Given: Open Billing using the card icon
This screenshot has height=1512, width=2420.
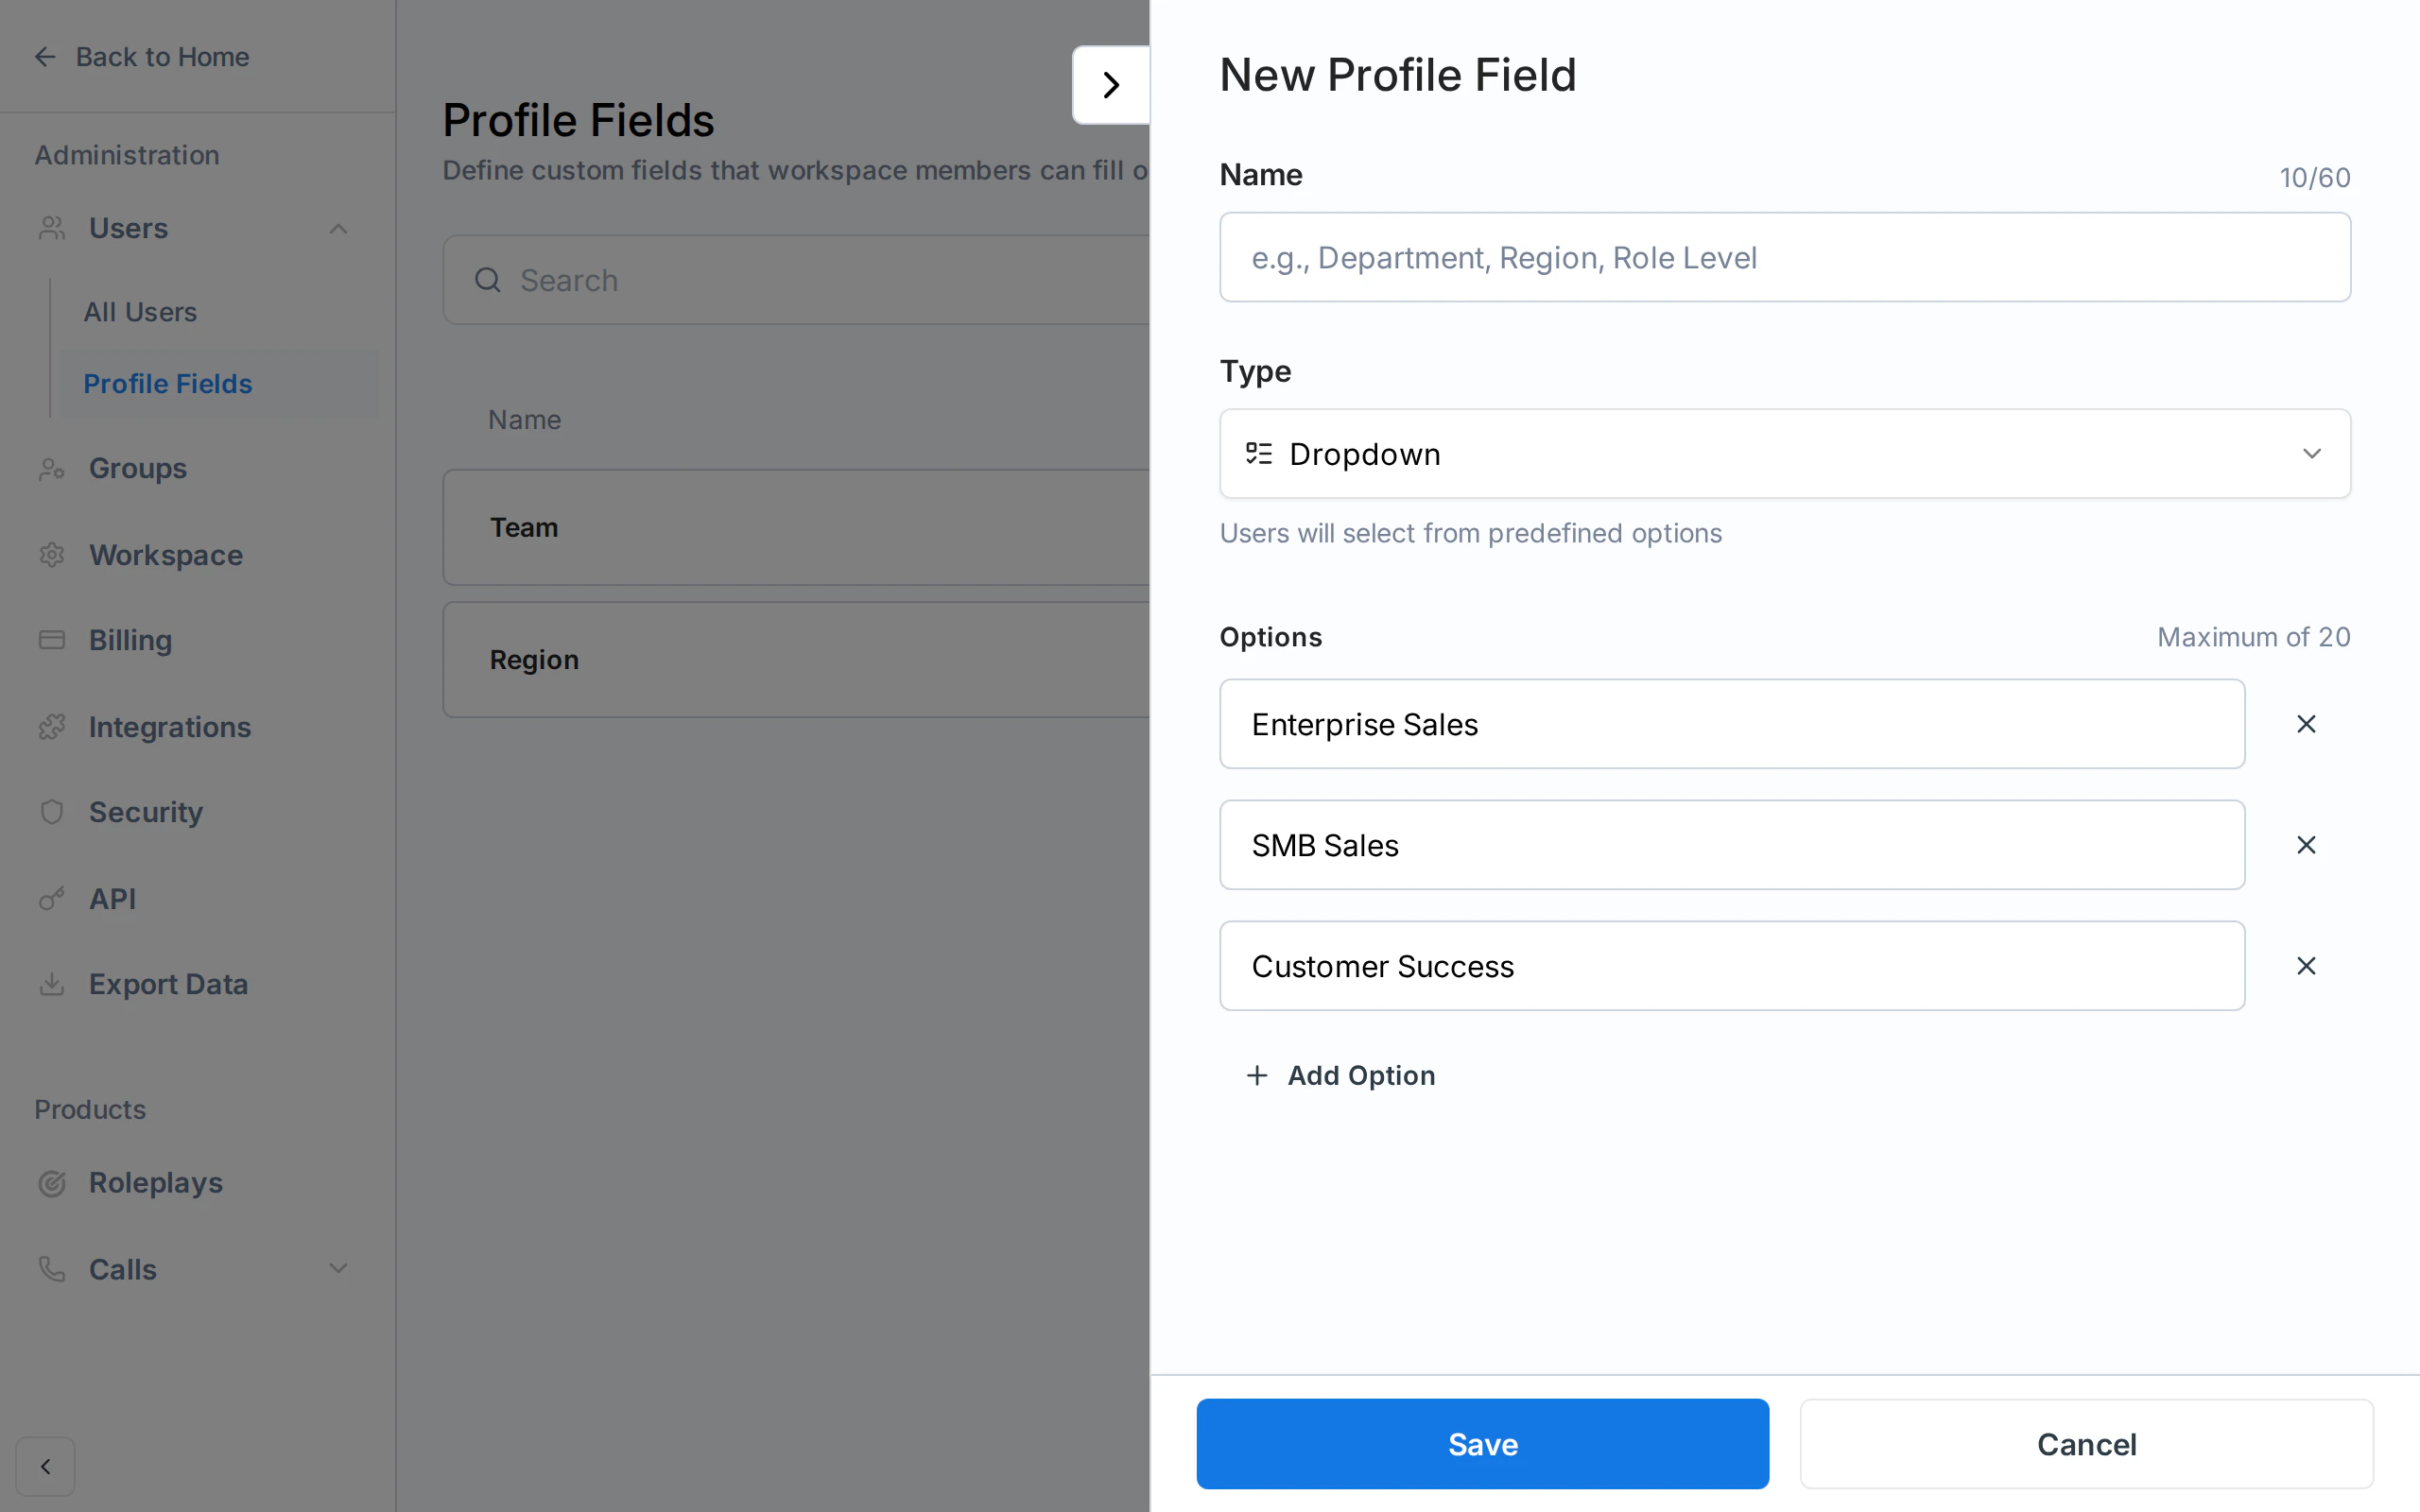Looking at the screenshot, I should pyautogui.click(x=51, y=640).
